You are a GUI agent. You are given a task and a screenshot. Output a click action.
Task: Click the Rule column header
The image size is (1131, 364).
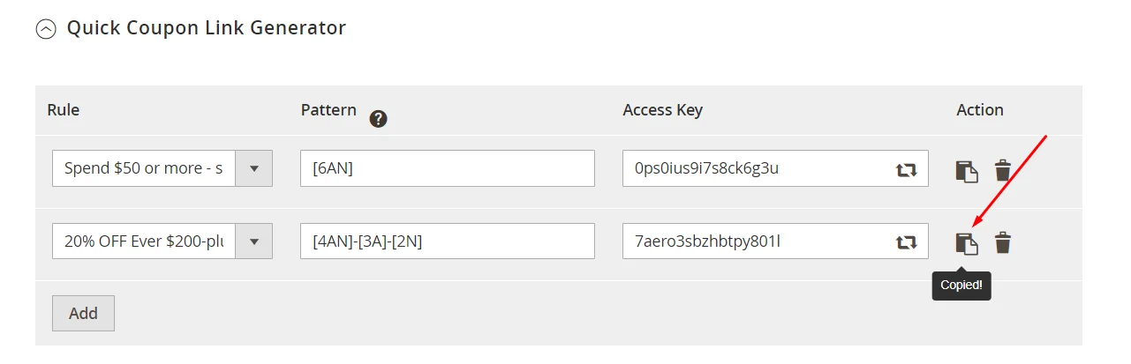[x=63, y=110]
